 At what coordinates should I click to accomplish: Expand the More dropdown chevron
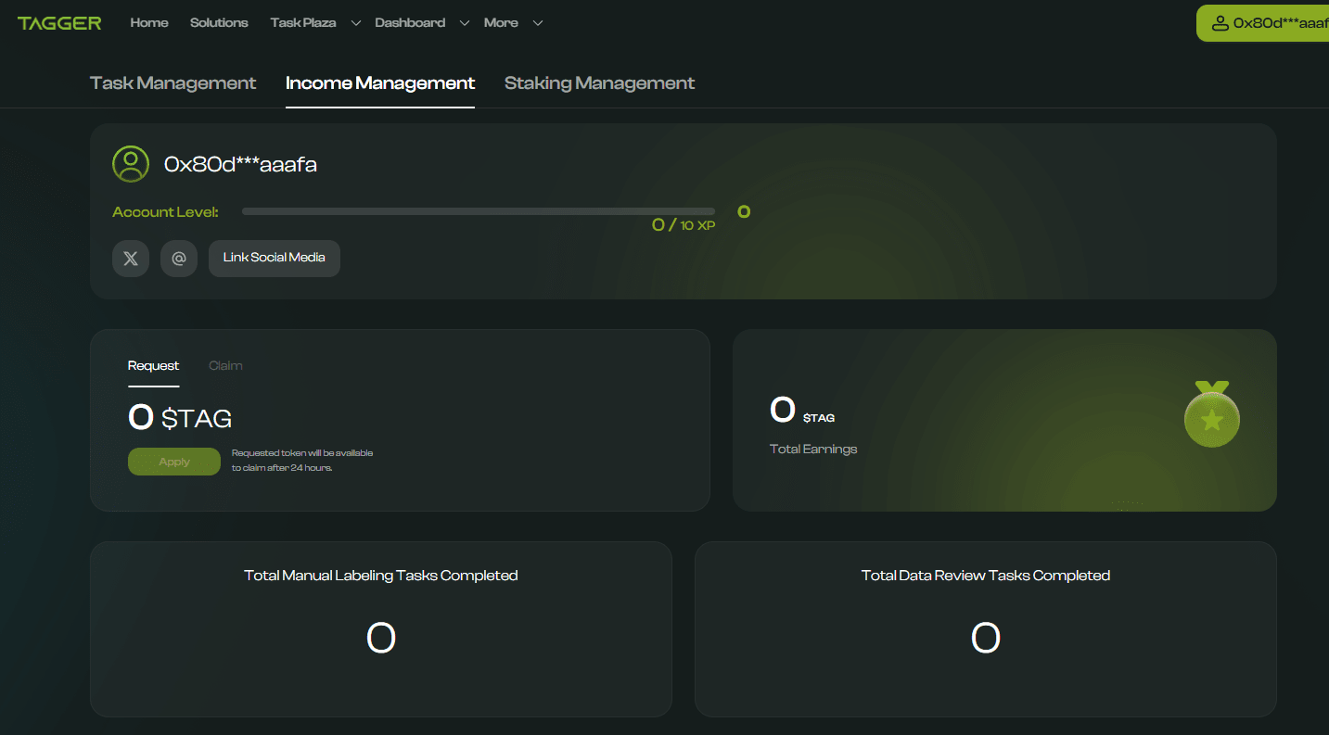pyautogui.click(x=538, y=23)
